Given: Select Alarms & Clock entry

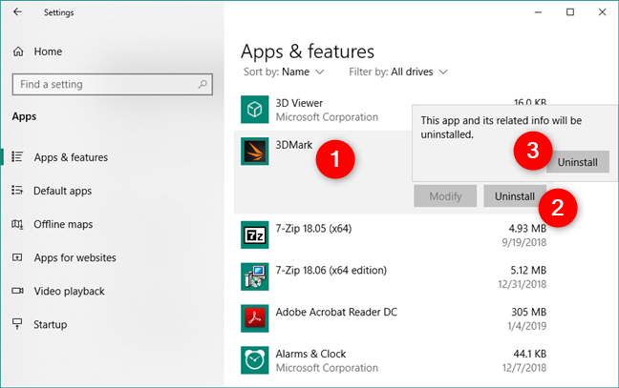Looking at the screenshot, I should pos(310,354).
